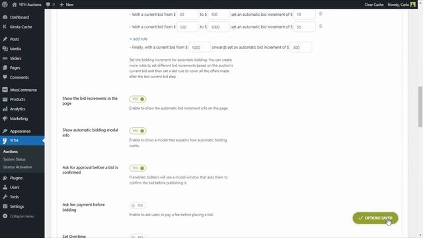
Task: Toggle Show automatic bidding modal info
Action: [x=137, y=131]
